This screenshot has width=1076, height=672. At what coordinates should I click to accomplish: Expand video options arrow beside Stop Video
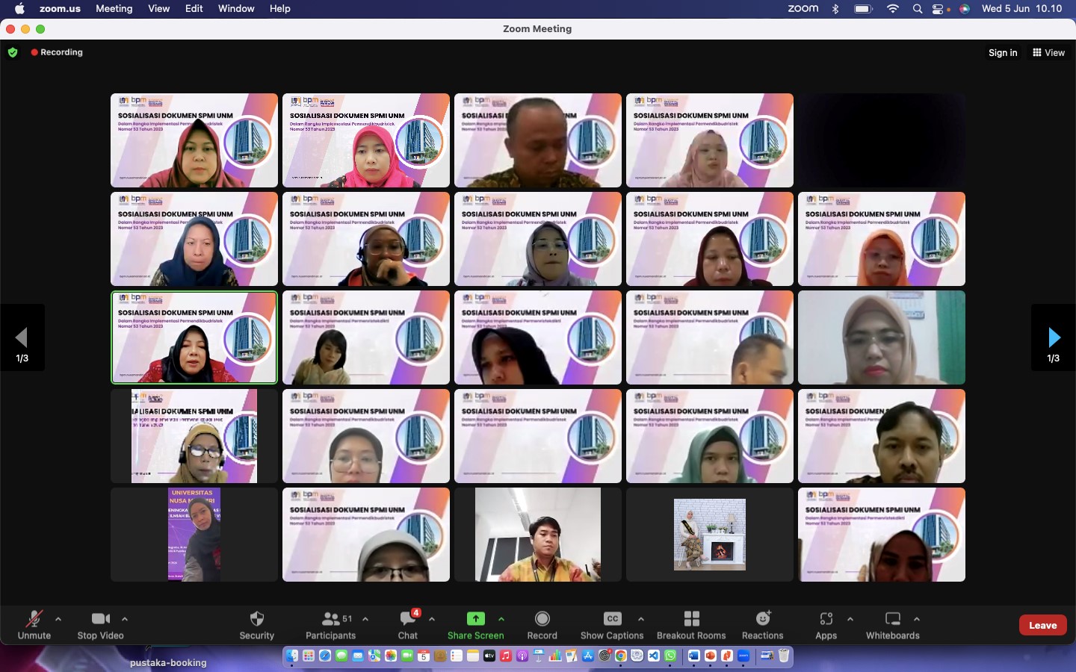point(125,619)
